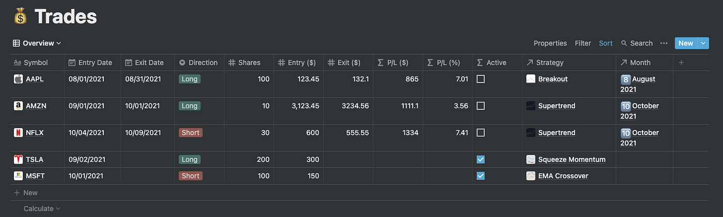Image resolution: width=723 pixels, height=217 pixels.
Task: Uncheck the Active checkbox for MSFT
Action: 481,176
